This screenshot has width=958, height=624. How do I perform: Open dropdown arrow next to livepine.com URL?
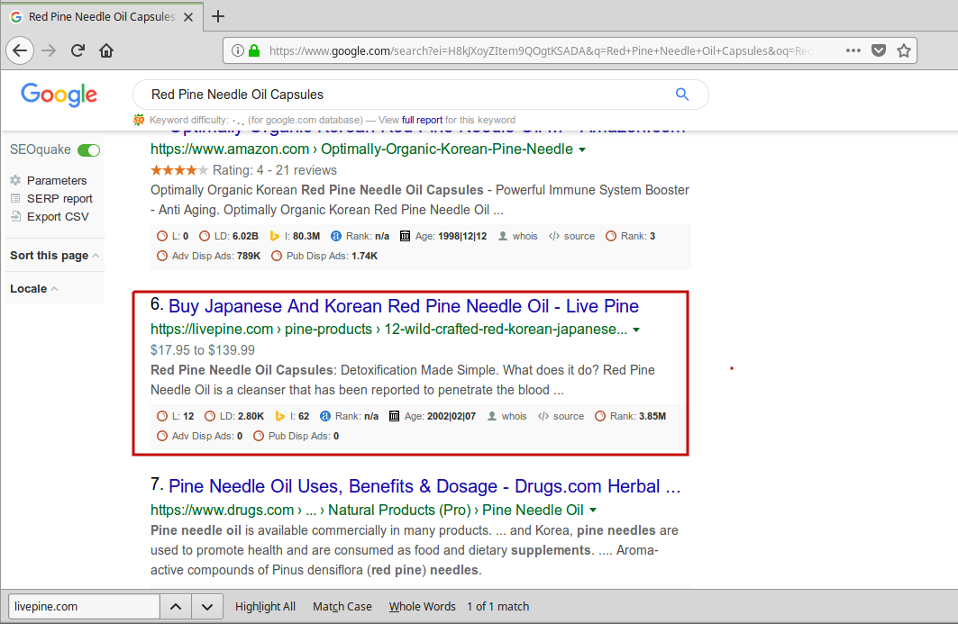click(x=636, y=330)
